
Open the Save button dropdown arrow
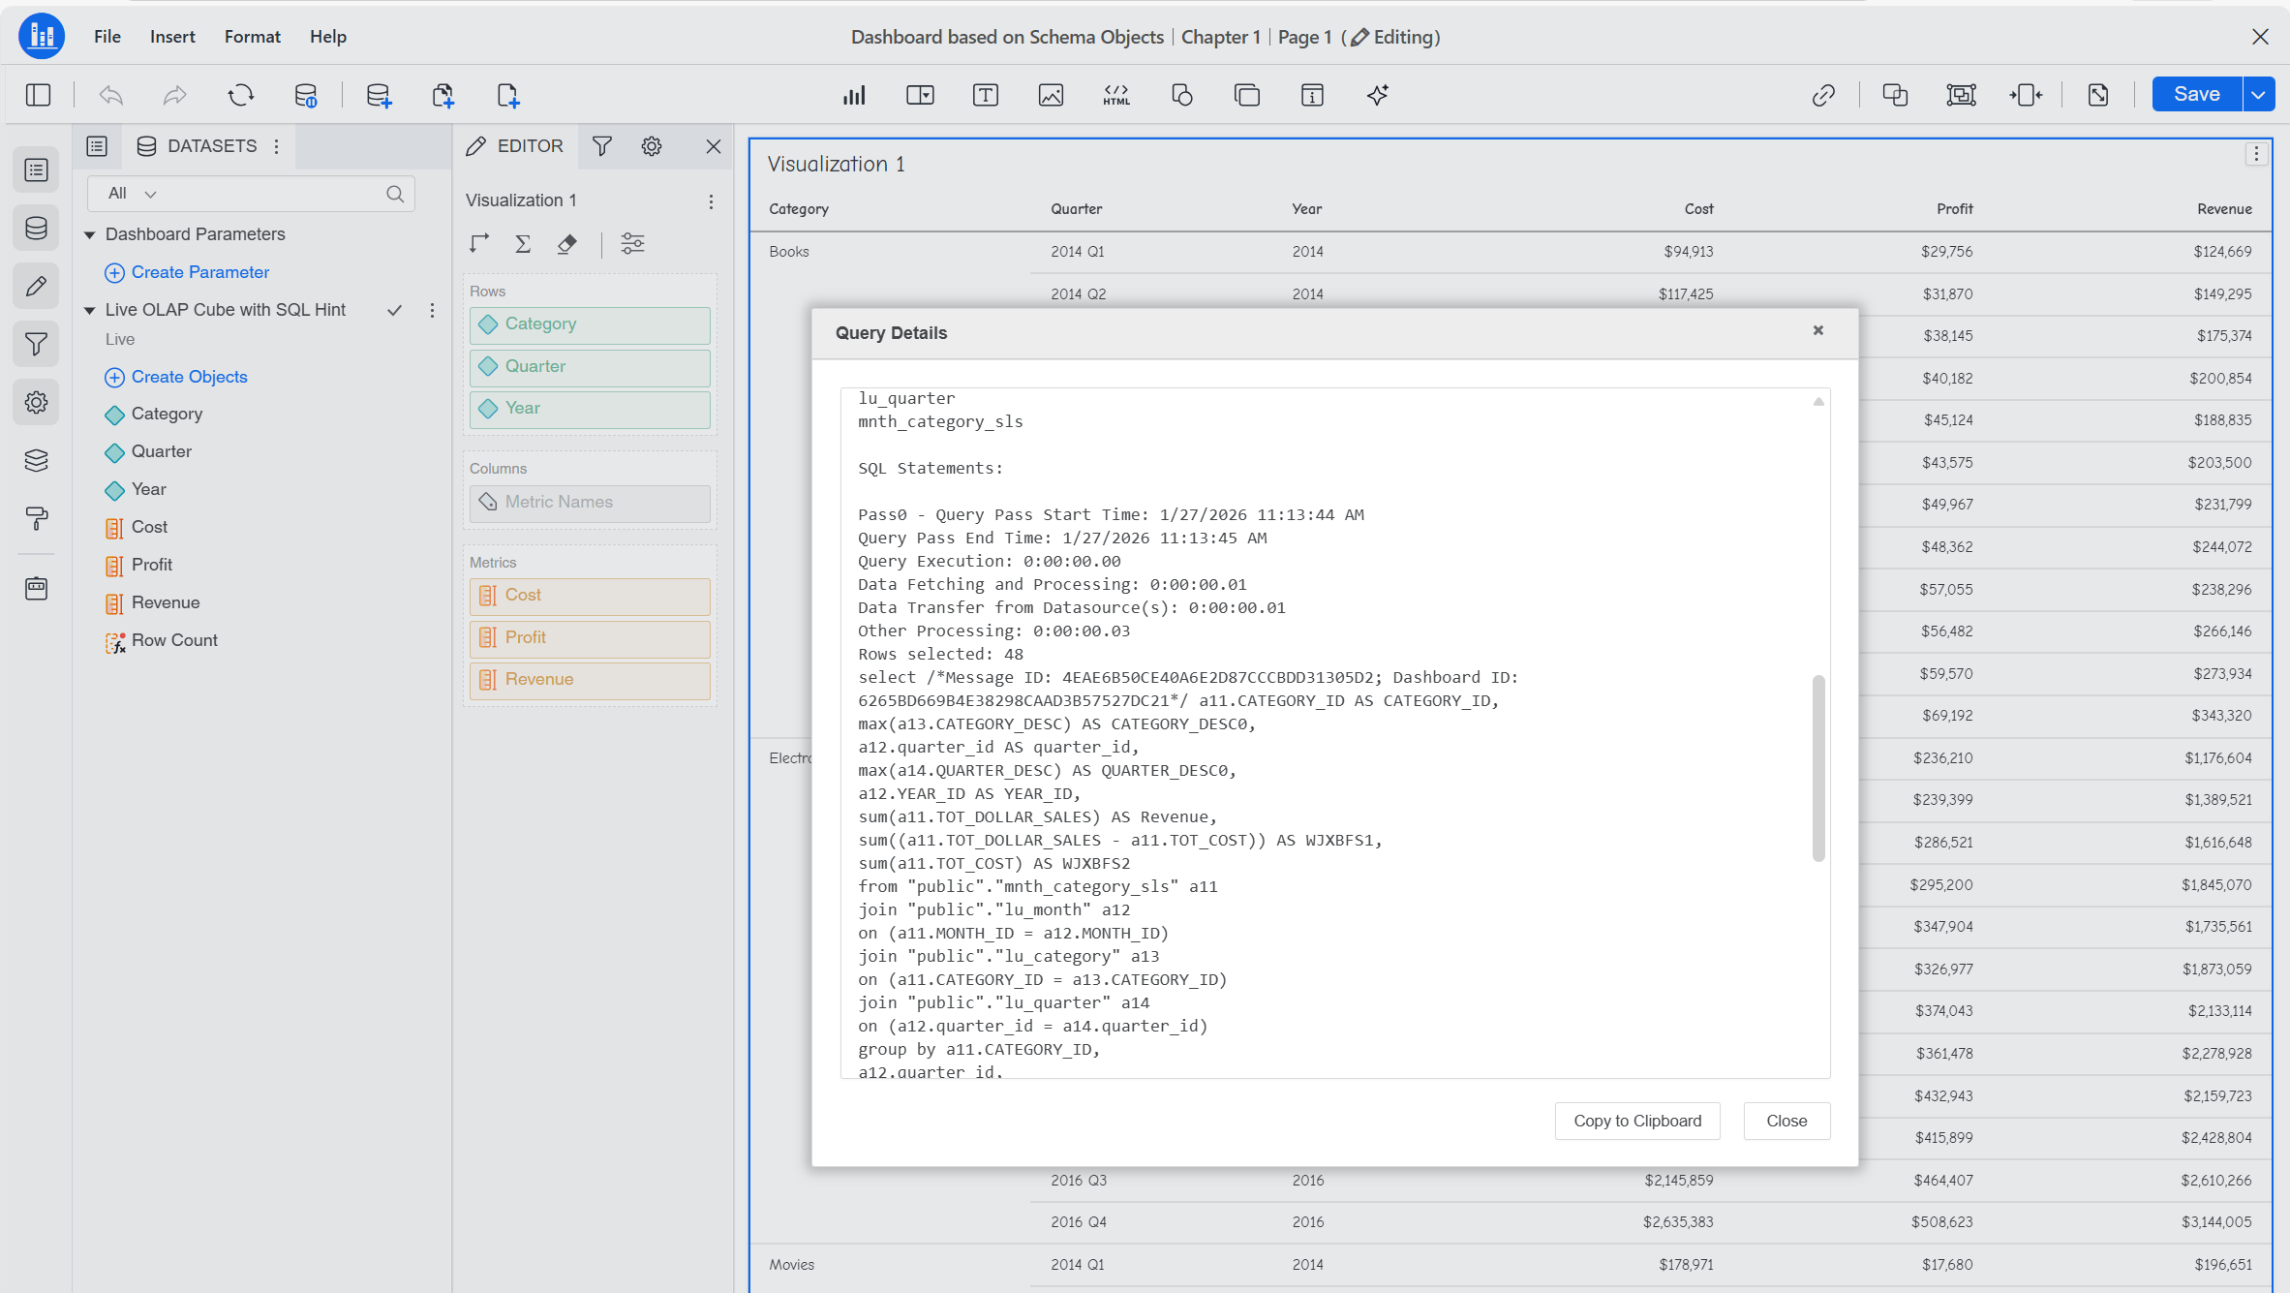tap(2259, 95)
